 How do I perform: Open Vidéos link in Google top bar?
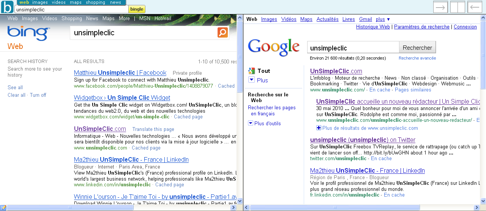(x=289, y=19)
